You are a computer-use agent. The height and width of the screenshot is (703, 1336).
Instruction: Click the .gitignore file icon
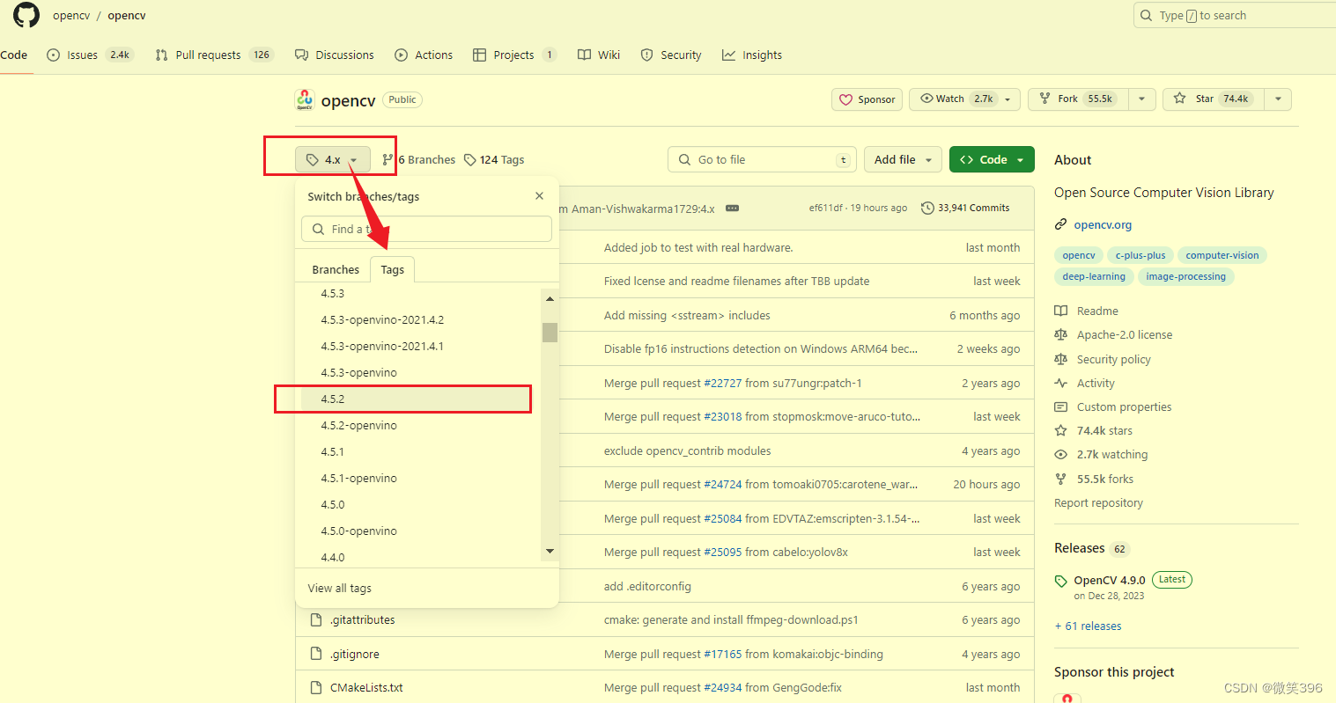tap(316, 654)
